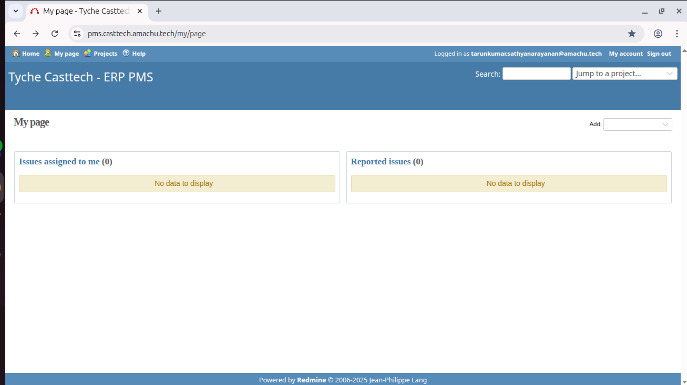
Task: Open the Add block dropdown
Action: [x=637, y=124]
